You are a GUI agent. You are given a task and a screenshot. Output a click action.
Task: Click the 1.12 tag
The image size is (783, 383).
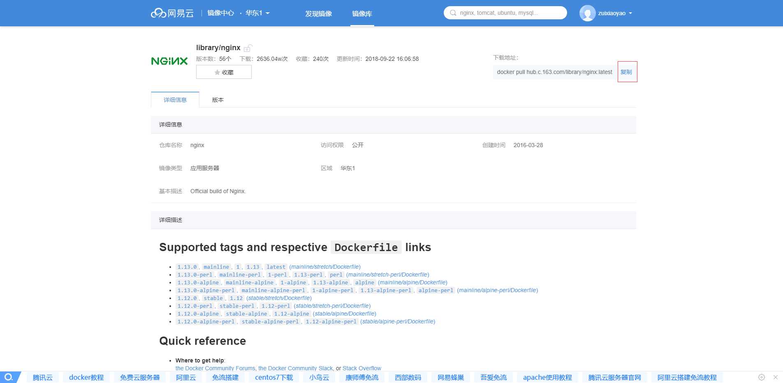tap(236, 298)
